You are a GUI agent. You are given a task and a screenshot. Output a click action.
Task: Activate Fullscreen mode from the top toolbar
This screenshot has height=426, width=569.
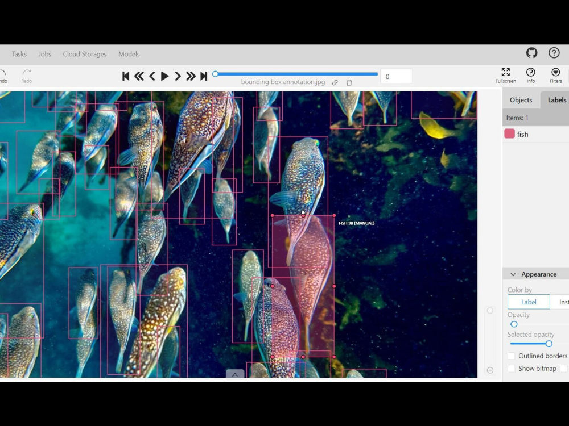tap(505, 75)
